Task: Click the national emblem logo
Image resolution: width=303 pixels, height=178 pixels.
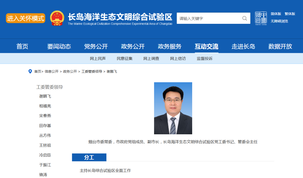Action: (x=57, y=18)
